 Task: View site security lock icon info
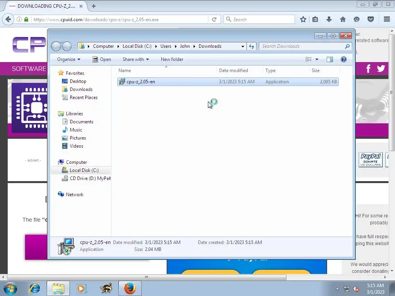click(26, 19)
